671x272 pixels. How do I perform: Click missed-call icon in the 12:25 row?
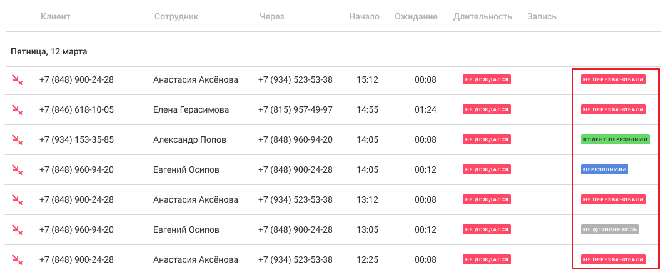(17, 260)
